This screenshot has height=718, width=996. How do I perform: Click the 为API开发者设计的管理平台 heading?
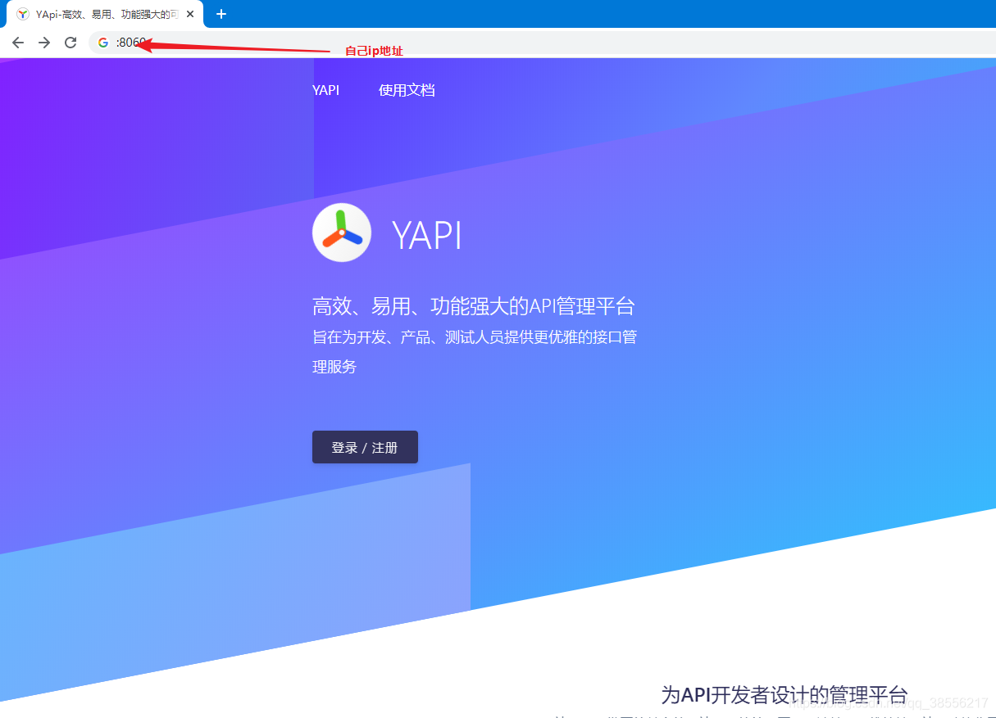coord(784,694)
